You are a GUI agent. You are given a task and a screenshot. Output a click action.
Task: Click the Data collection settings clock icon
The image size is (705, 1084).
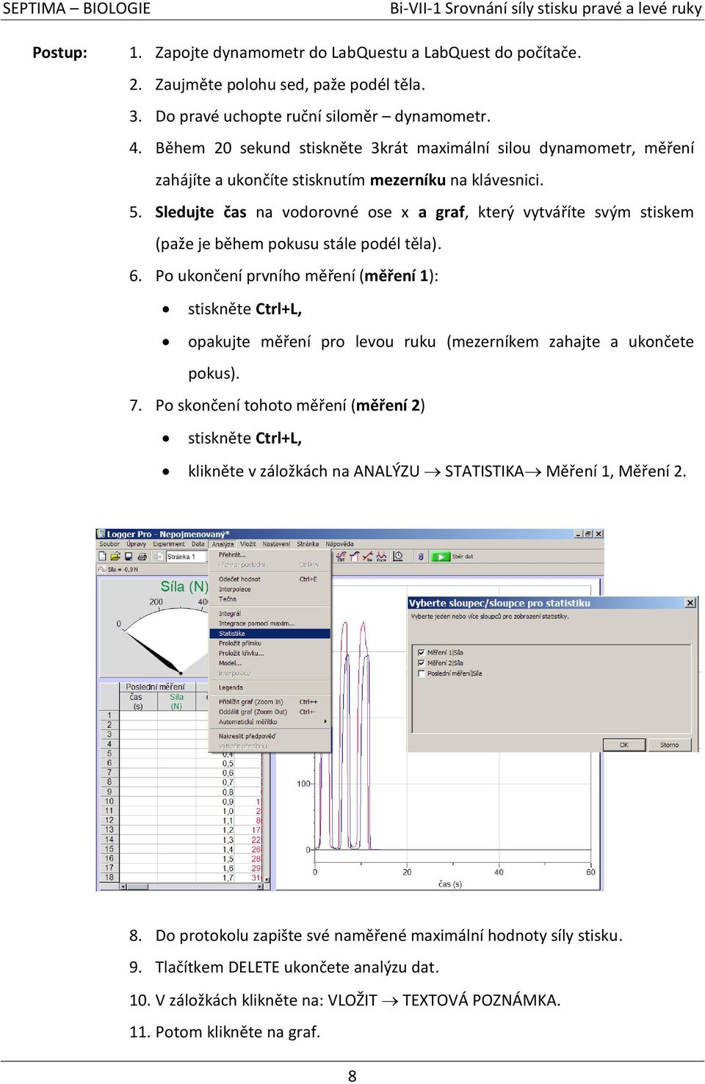398,557
